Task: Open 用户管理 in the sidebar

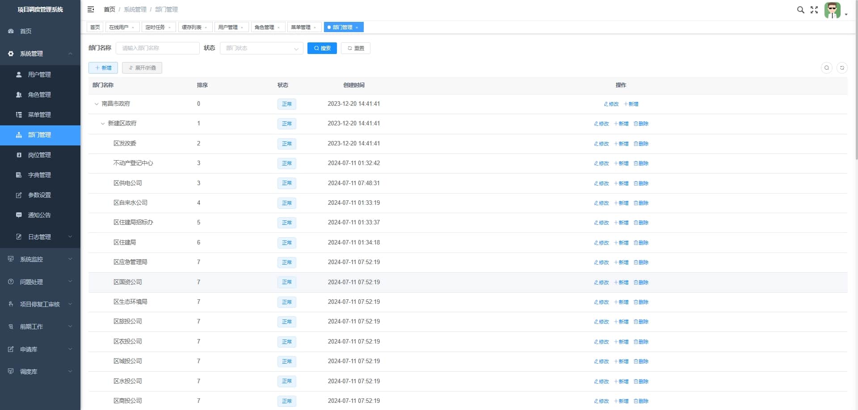Action: [40, 75]
